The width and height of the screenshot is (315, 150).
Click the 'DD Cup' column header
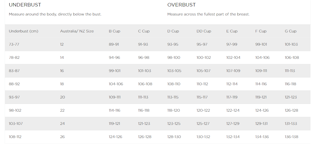(204, 31)
